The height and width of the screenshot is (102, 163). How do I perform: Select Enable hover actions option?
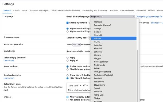(x=67, y=67)
